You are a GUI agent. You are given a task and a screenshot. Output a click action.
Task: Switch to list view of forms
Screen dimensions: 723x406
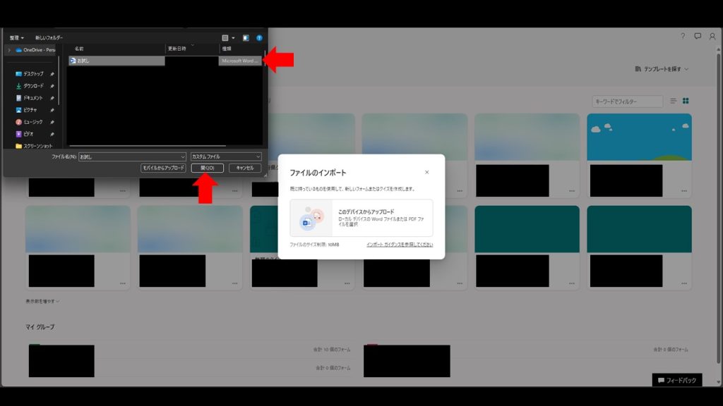coord(673,101)
